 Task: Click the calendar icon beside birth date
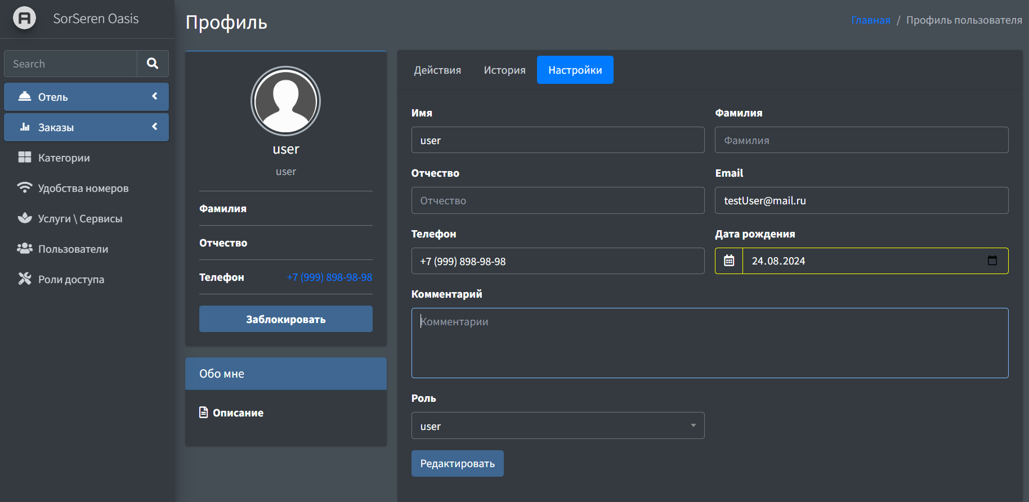(729, 261)
